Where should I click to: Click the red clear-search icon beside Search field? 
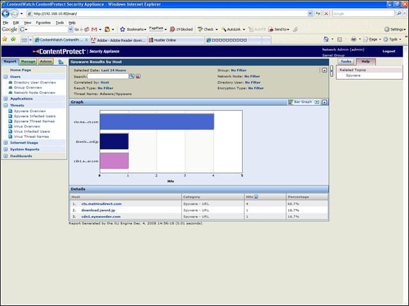138,76
